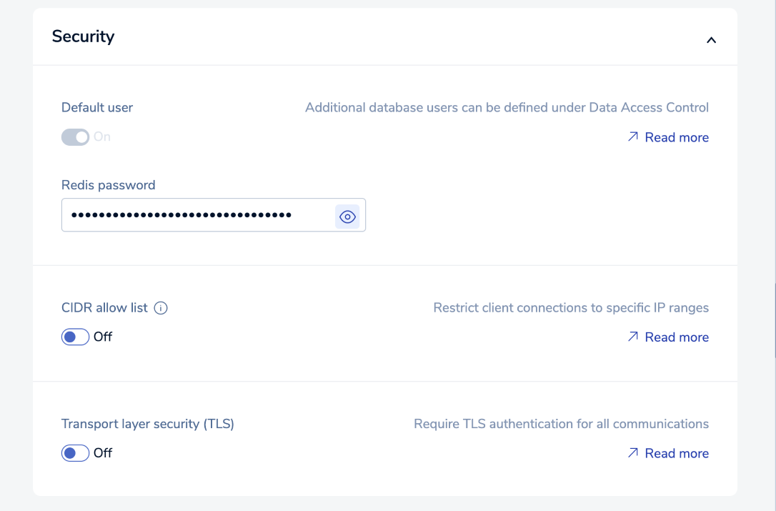Click arrow icon beside Default user Read more
Screen dimensions: 776x511
pos(632,137)
